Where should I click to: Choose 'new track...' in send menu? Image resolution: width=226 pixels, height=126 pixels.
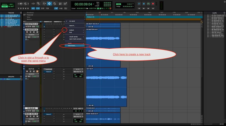pos(75,45)
